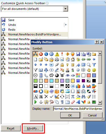This screenshot has height=134, width=106.
Task: Pick the dollar sign symbol
Action: coord(62,75)
